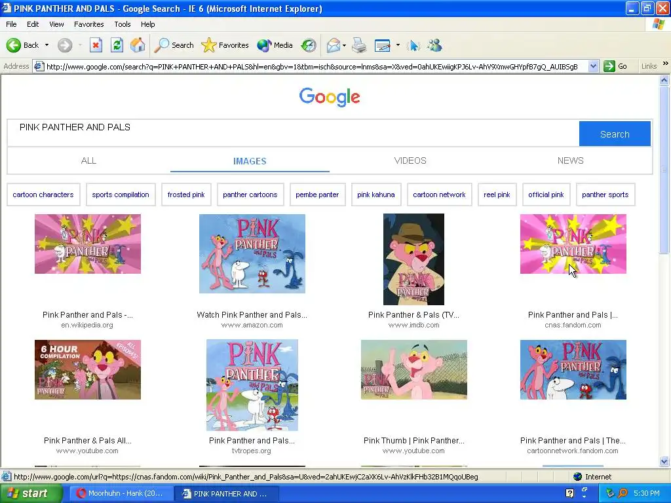Viewport: 671px width, 503px height.
Task: Expand the Links toolbar chevron
Action: tap(666, 64)
